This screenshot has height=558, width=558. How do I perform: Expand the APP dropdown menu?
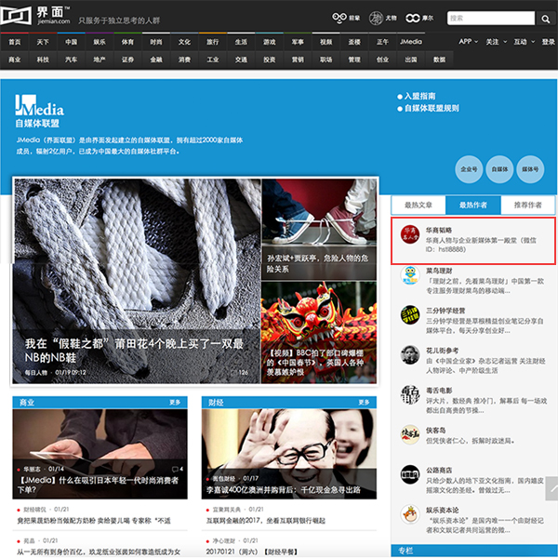pos(468,42)
